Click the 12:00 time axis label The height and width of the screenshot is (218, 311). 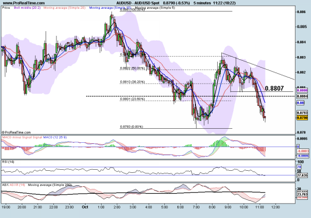click(276, 207)
